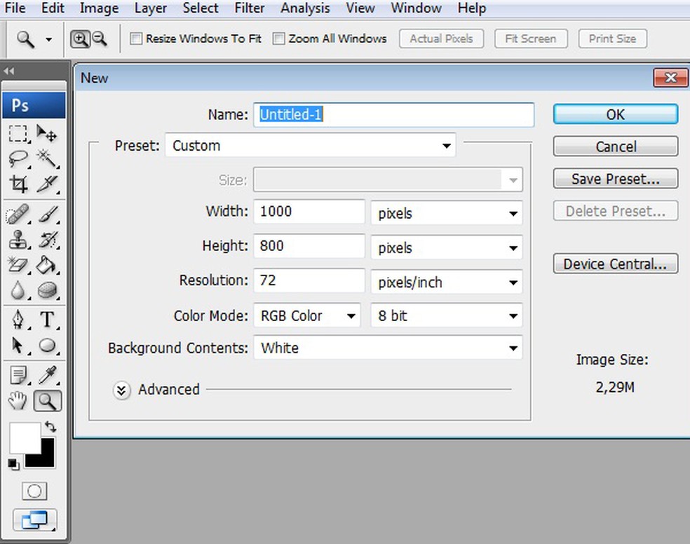Image resolution: width=690 pixels, height=544 pixels.
Task: Select the Path Selection tool
Action: point(18,346)
